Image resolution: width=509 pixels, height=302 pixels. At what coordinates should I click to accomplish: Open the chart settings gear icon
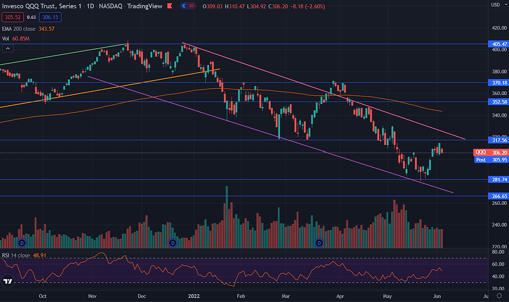point(499,295)
